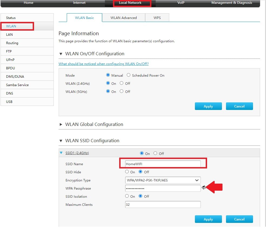Click the SSID Name input field
The image size is (266, 231).
[x=163, y=164]
